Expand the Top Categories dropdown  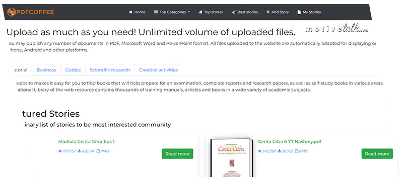(x=172, y=12)
